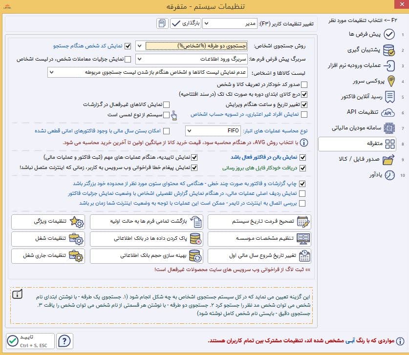This screenshot has height=355, width=409.
Task: Enable نمایش جزئیات معاملات شخص checkbox
Action: (x=128, y=60)
